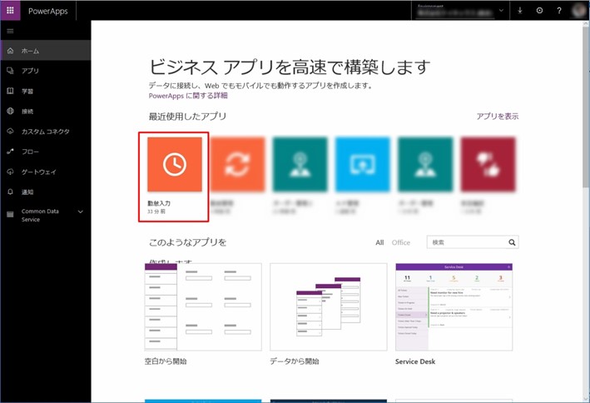Open the light blue screen app tile
Image resolution: width=590 pixels, height=403 pixels.
coord(363,164)
